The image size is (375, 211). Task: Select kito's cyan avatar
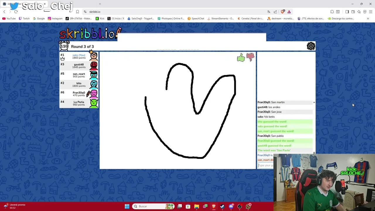94,84
